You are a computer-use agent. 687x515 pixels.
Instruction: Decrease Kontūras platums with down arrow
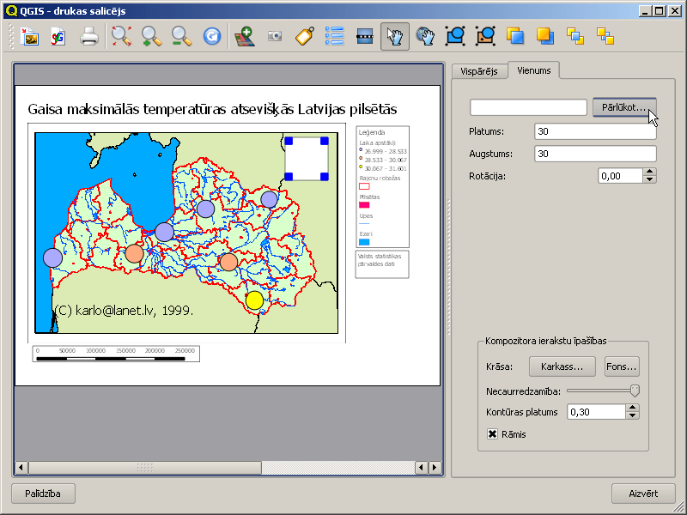point(632,415)
